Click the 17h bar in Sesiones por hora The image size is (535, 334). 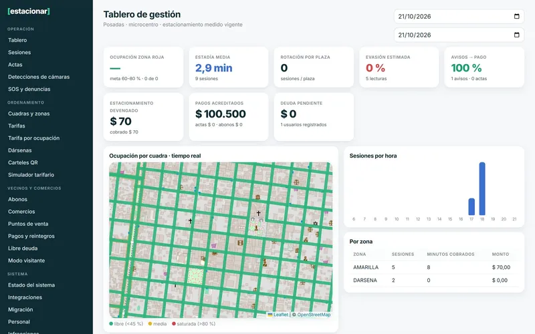pyautogui.click(x=471, y=206)
